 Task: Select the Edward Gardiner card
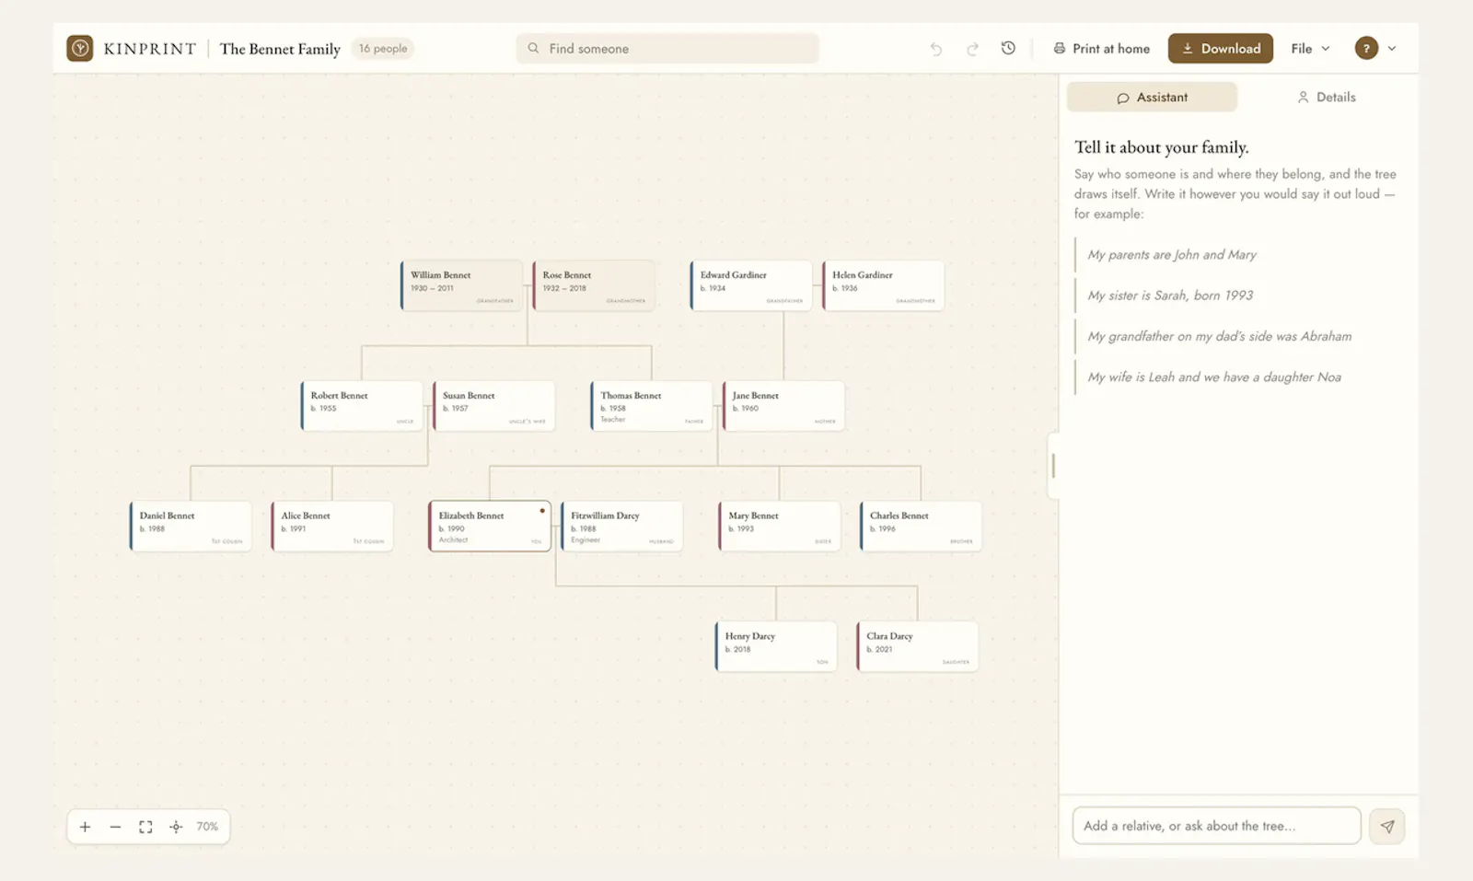pos(751,285)
